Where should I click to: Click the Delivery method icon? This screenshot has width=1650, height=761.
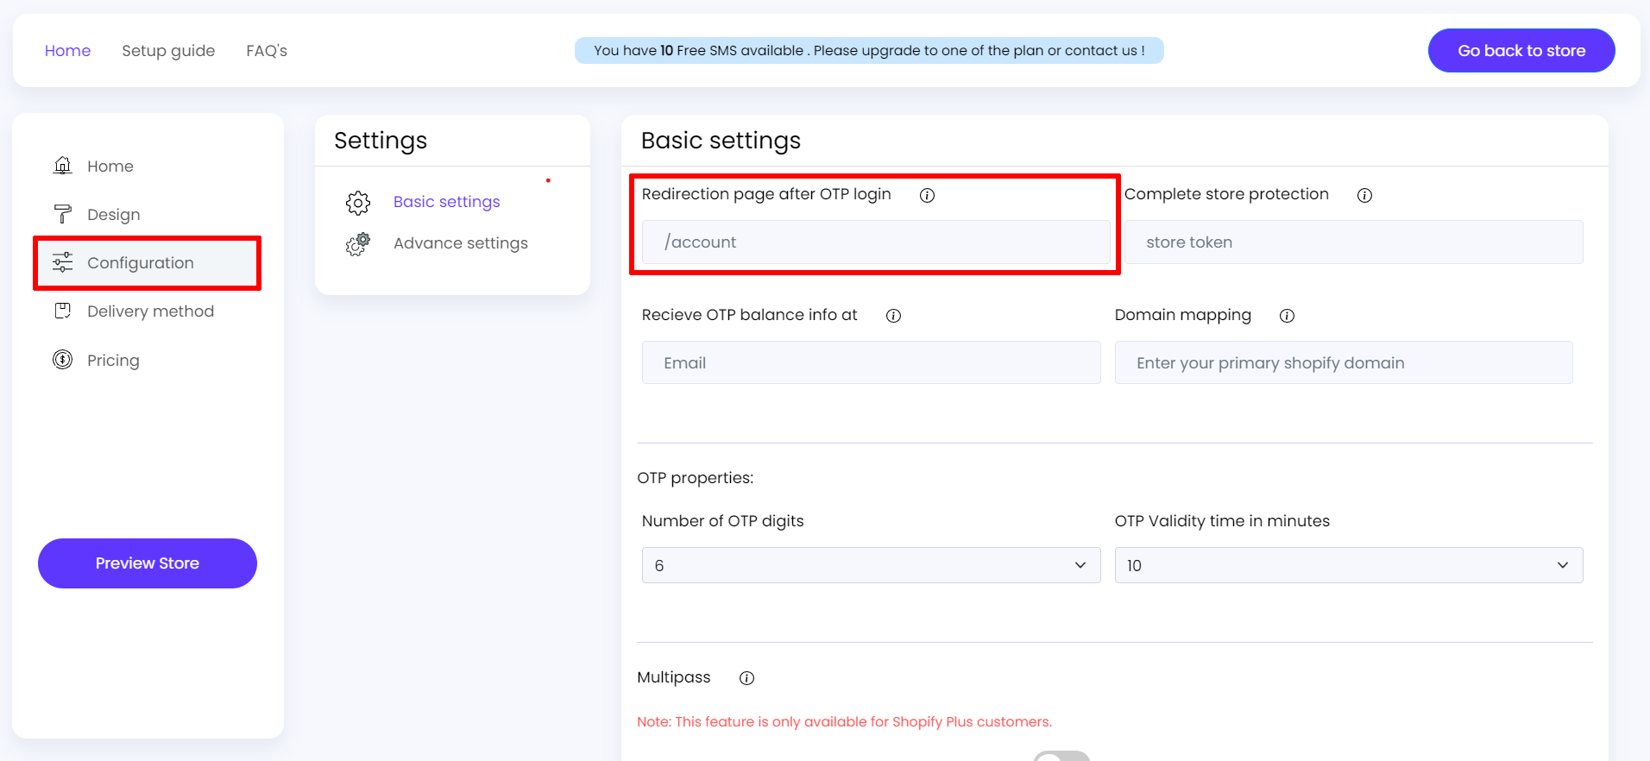click(x=63, y=311)
